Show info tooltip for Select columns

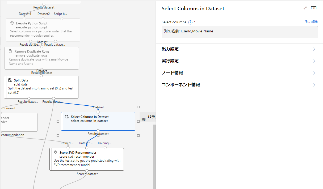190,22
